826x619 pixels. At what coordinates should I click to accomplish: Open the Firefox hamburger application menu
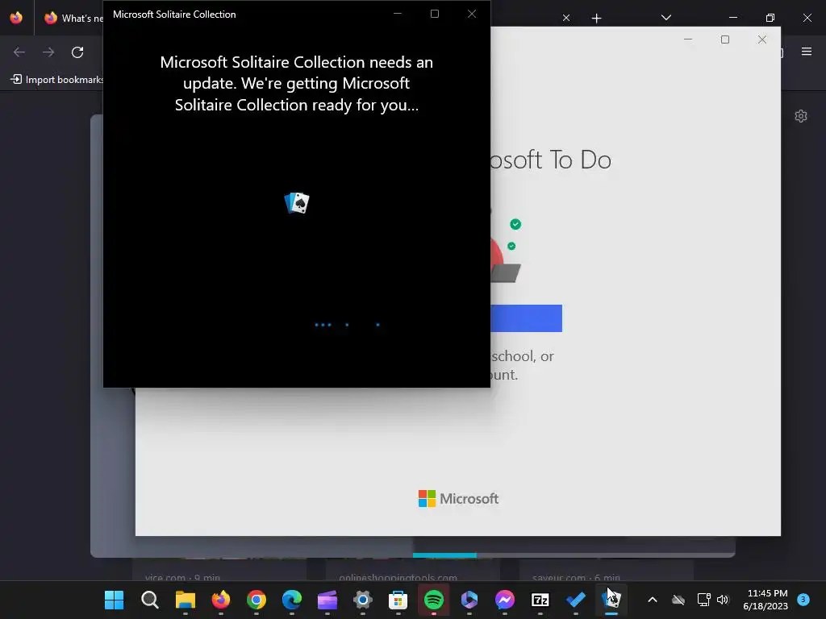point(807,51)
